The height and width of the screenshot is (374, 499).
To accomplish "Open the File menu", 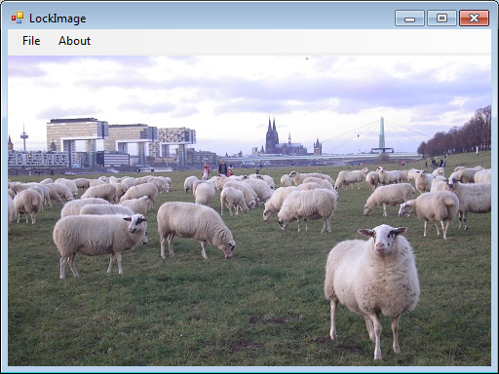I will point(31,41).
